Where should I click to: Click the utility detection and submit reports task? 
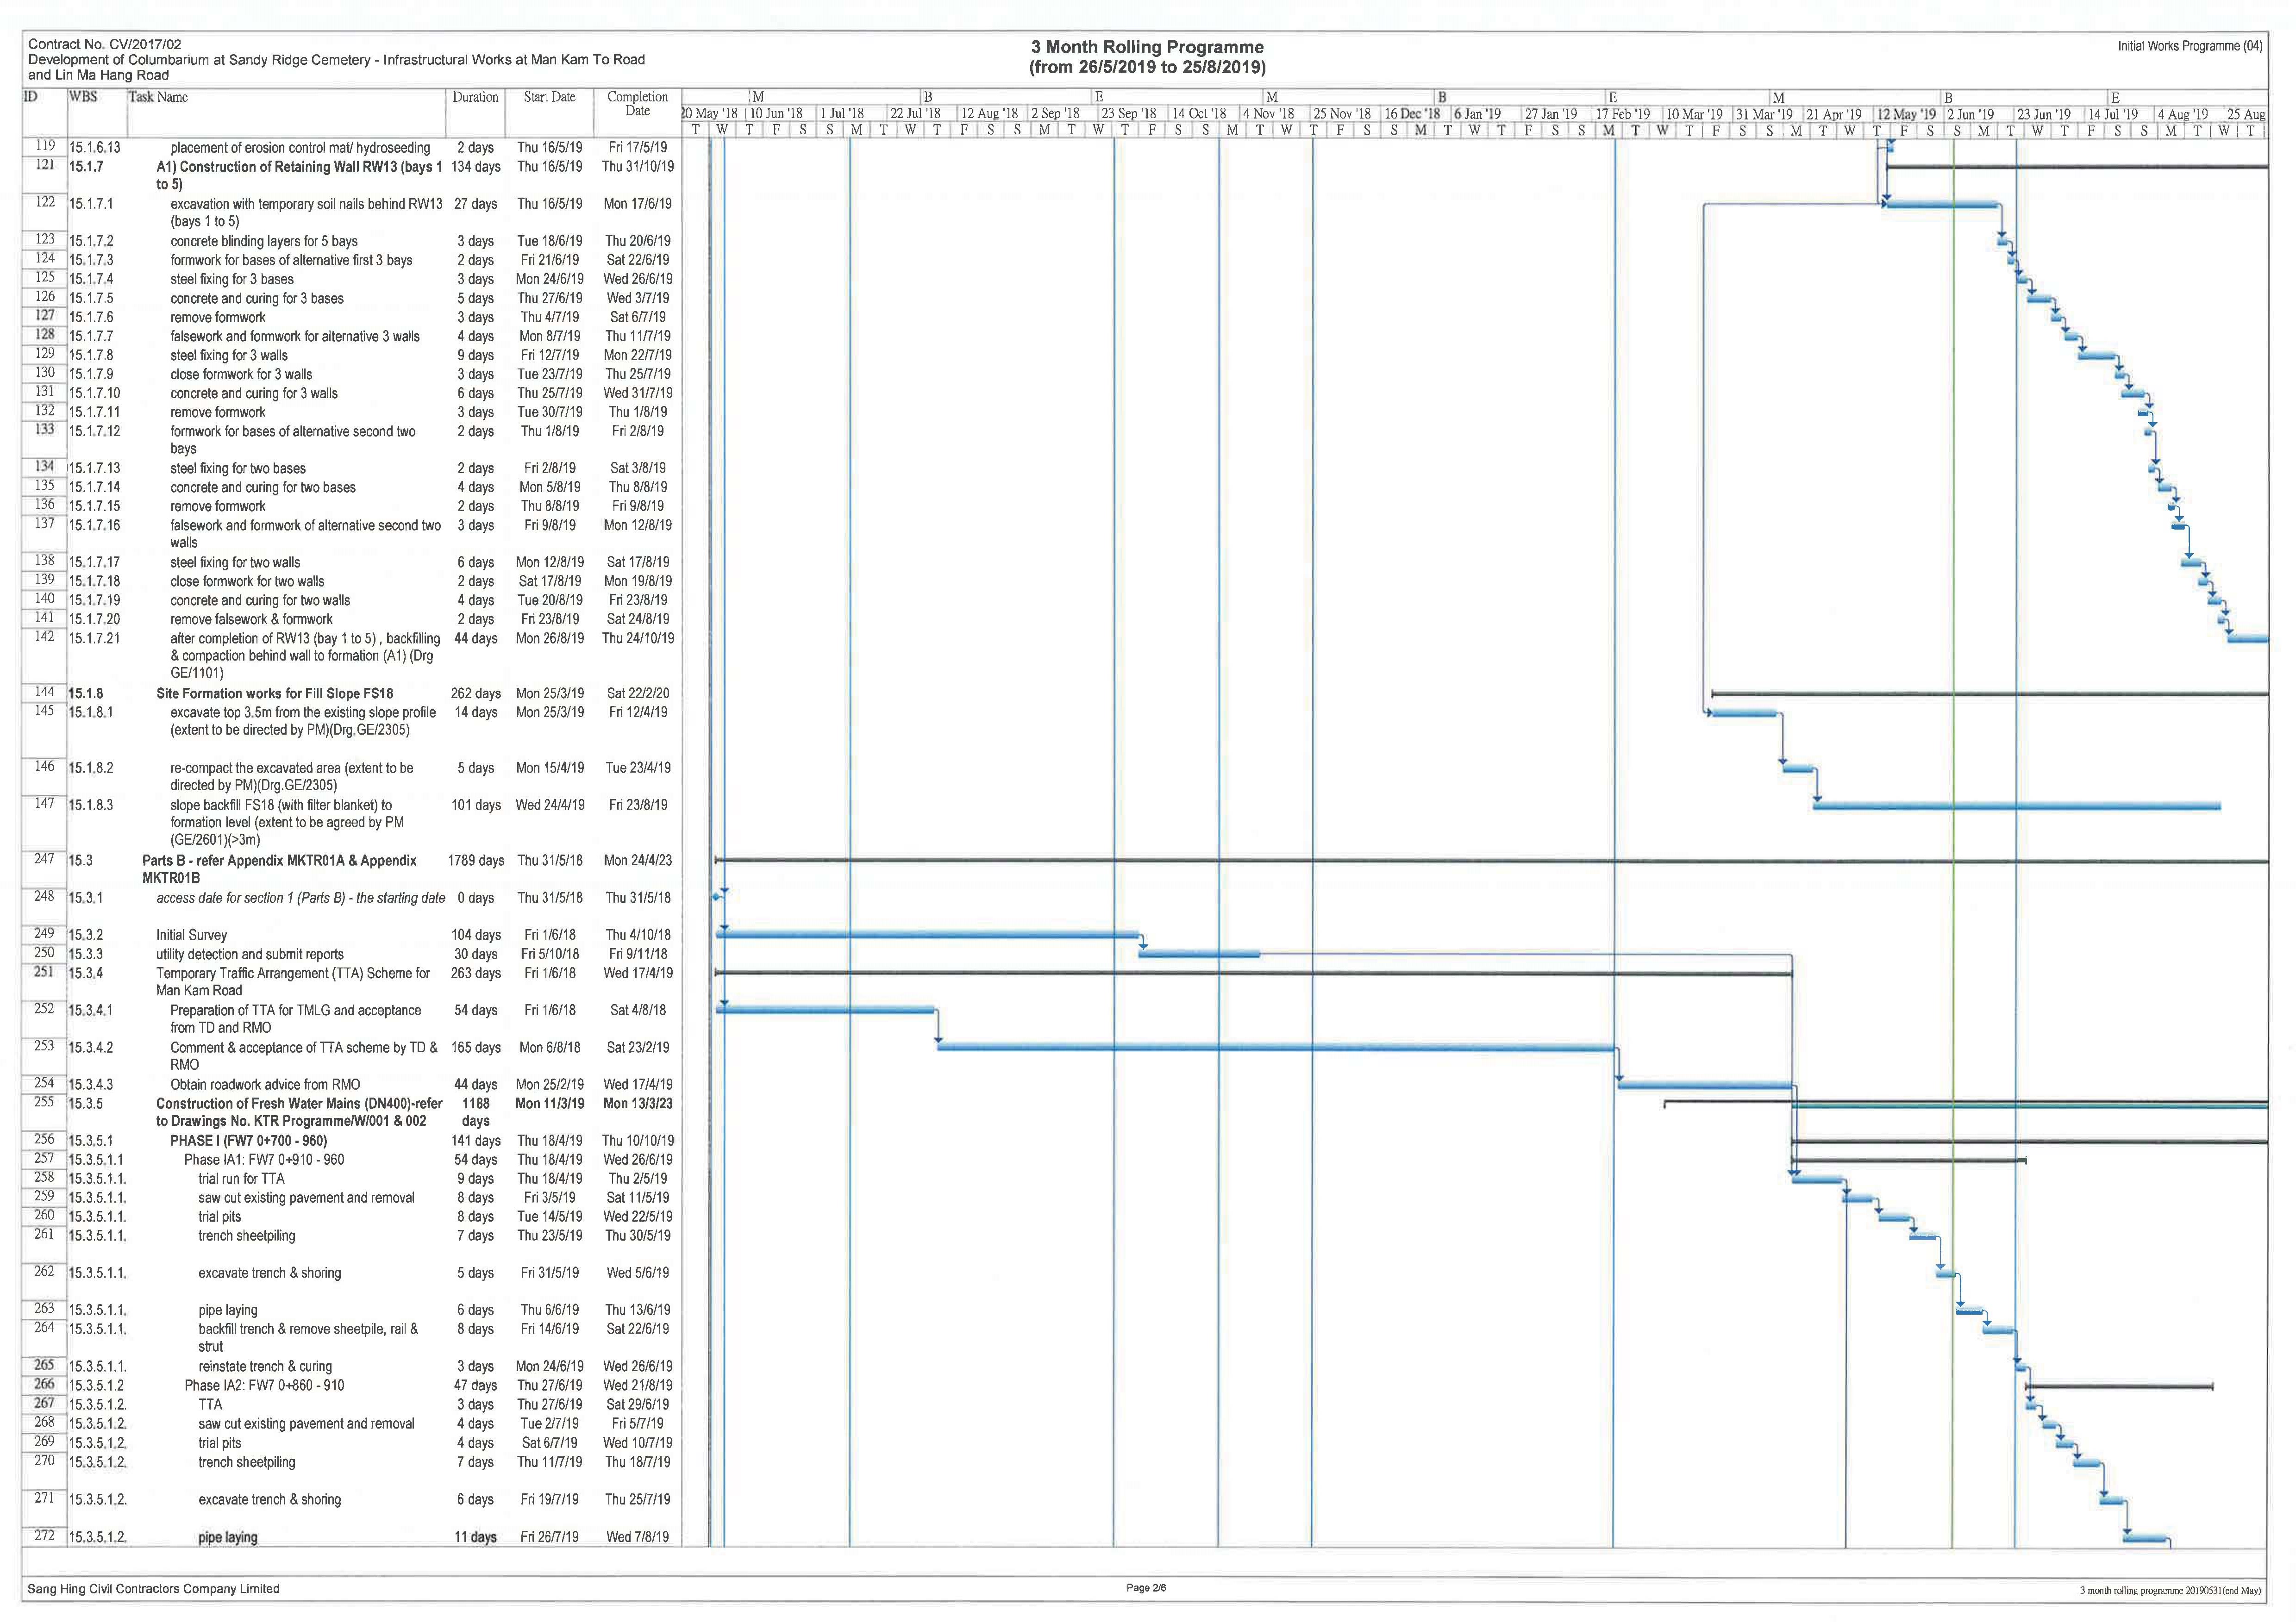tap(249, 954)
